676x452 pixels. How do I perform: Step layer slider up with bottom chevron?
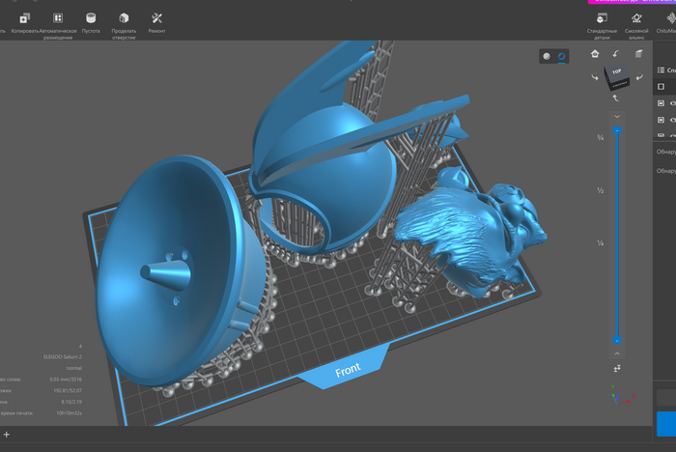pos(616,353)
